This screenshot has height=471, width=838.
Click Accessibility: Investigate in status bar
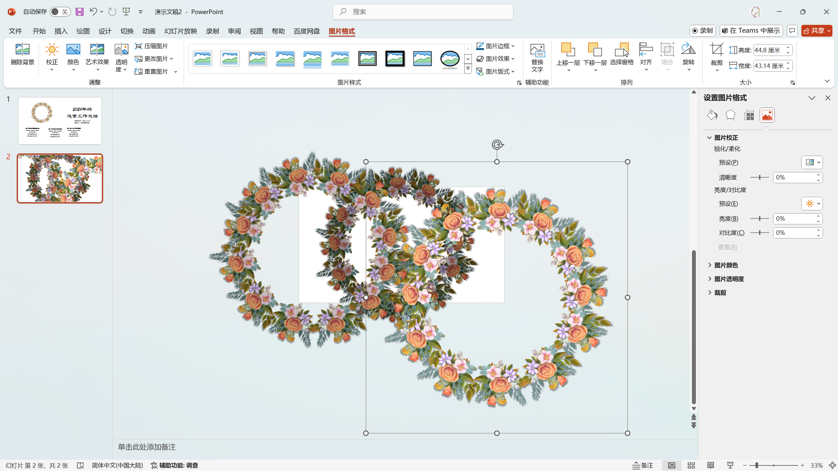coord(174,465)
